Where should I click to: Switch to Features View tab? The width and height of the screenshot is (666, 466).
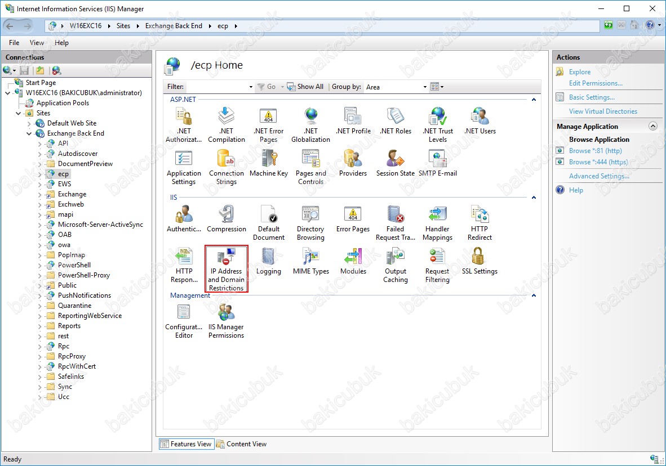pos(187,444)
